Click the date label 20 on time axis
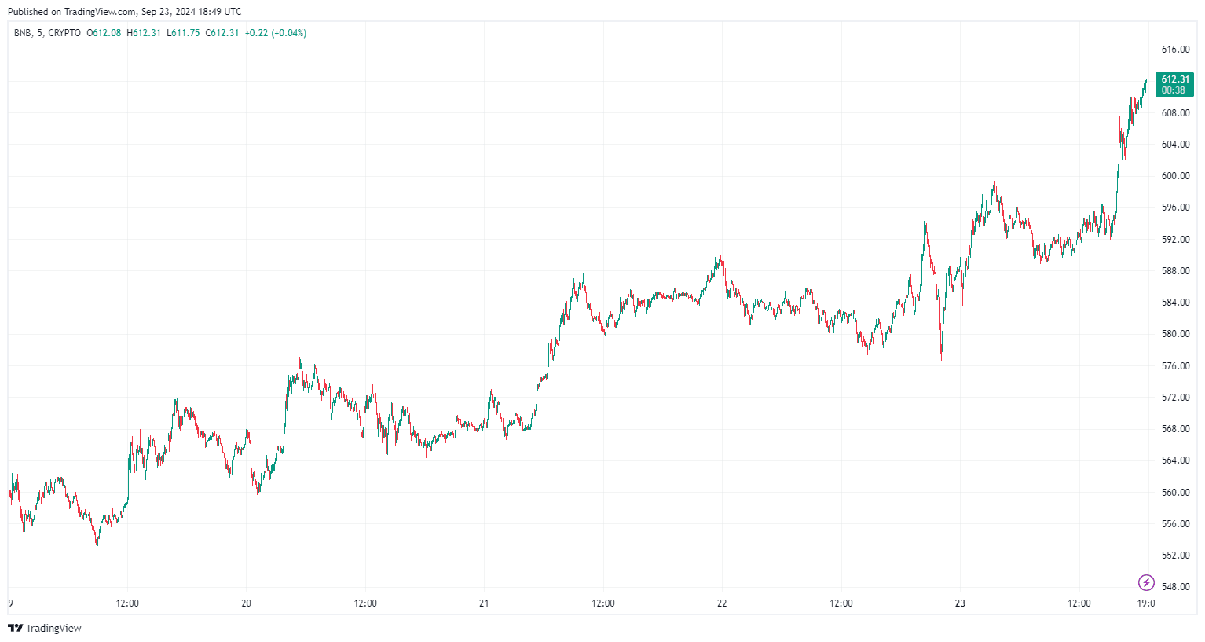 click(247, 603)
